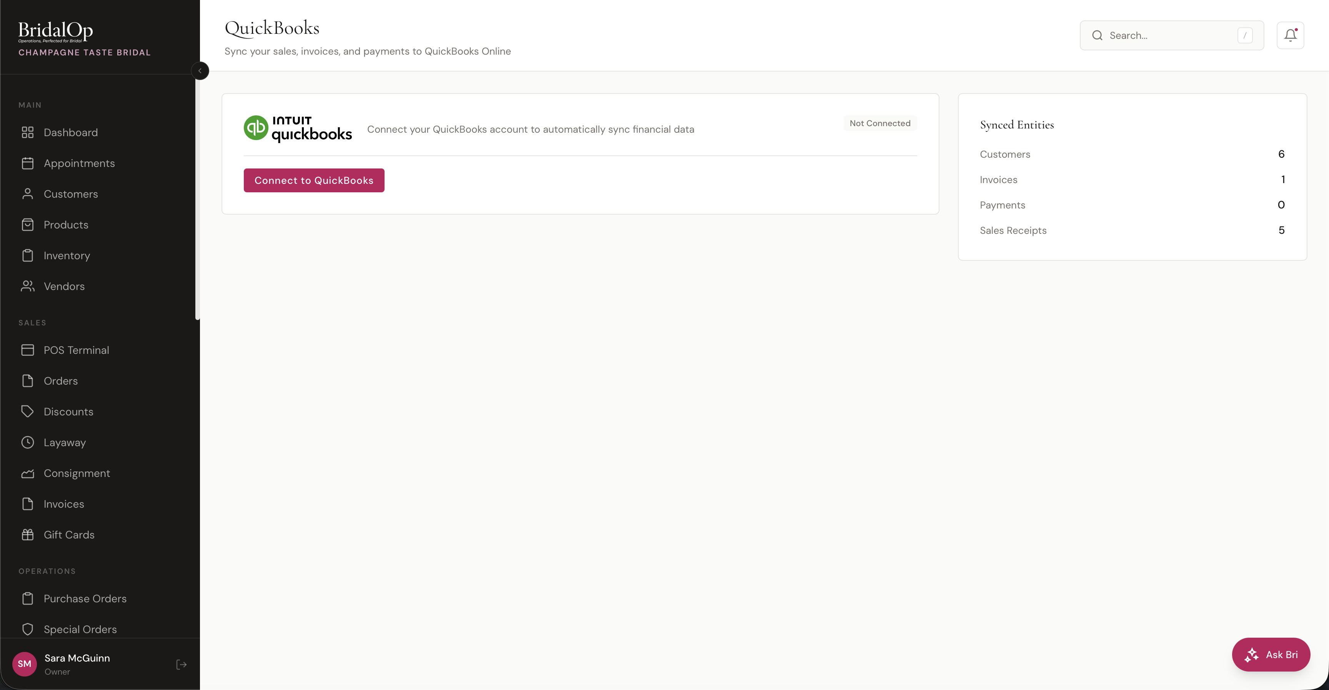Click the SM user avatar
Screen dimensions: 1329x690
click(25, 664)
